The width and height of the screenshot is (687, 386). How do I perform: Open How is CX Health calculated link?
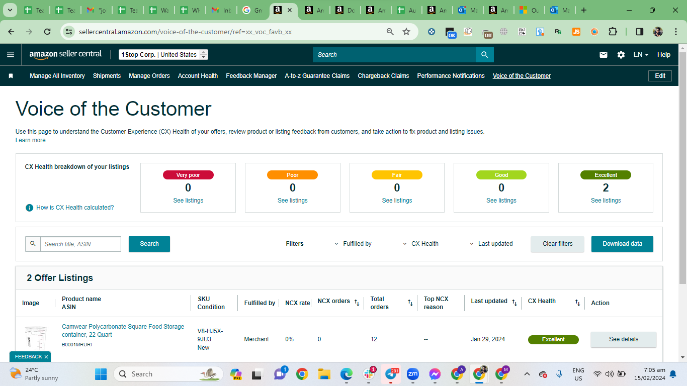click(75, 208)
